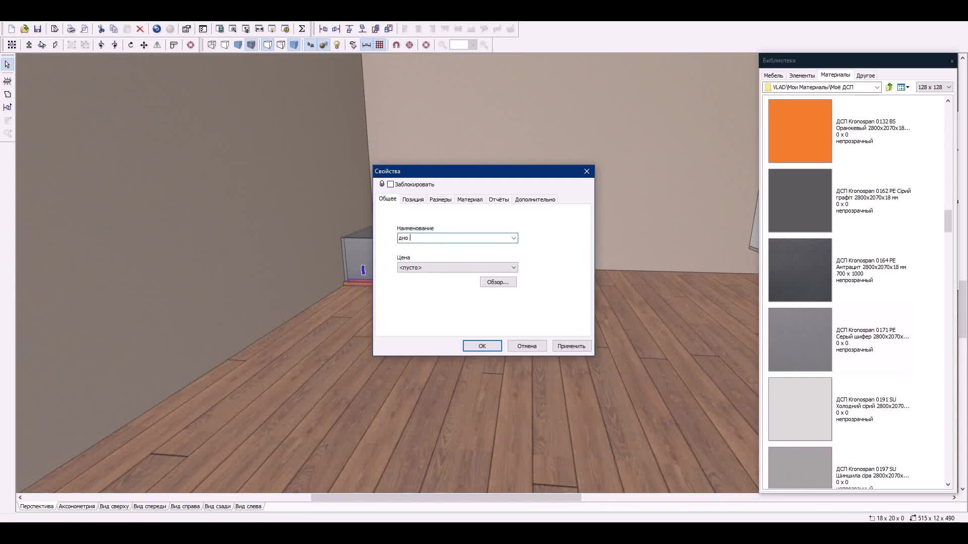Toggle the red grid display
Screen dimensions: 968x544
(380, 45)
